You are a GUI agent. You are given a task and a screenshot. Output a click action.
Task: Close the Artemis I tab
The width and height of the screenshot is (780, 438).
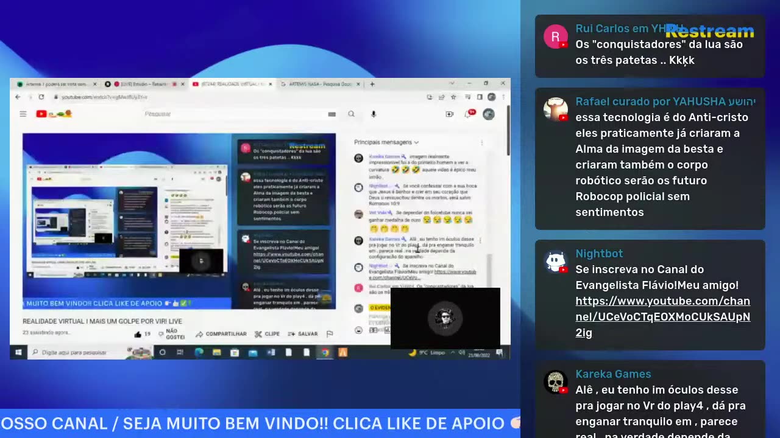click(x=94, y=84)
